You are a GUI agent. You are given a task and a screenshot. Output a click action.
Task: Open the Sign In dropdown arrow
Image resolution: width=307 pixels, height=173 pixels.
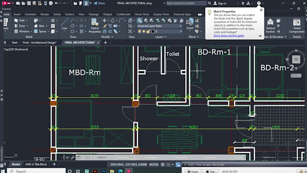238,3
